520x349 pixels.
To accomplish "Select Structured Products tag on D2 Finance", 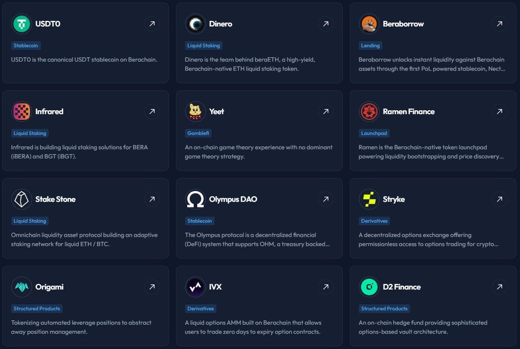I will point(384,309).
